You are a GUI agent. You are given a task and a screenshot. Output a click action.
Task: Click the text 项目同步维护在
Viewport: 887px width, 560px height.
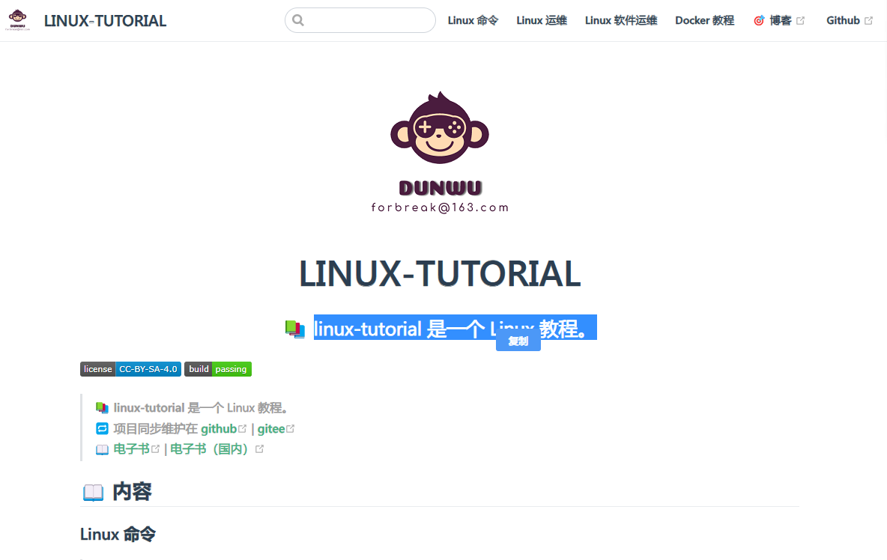pyautogui.click(x=156, y=428)
